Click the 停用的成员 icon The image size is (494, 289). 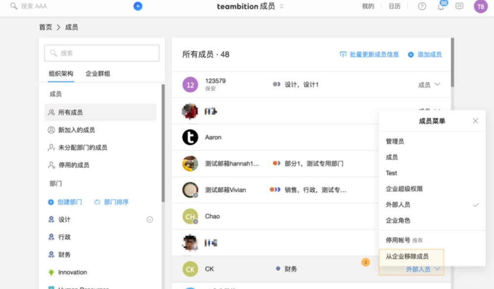51,165
